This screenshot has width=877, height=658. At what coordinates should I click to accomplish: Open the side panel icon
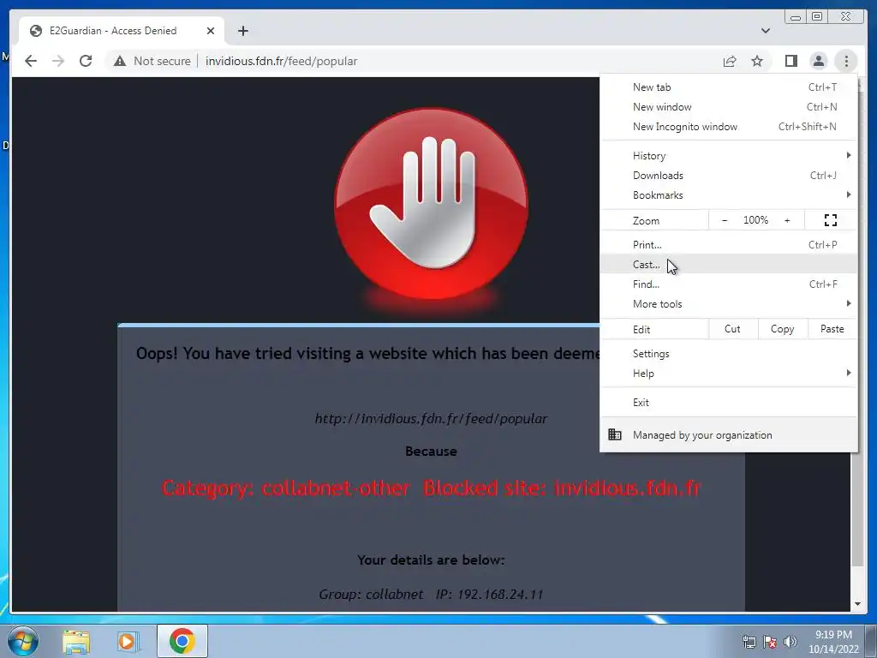[x=790, y=61]
